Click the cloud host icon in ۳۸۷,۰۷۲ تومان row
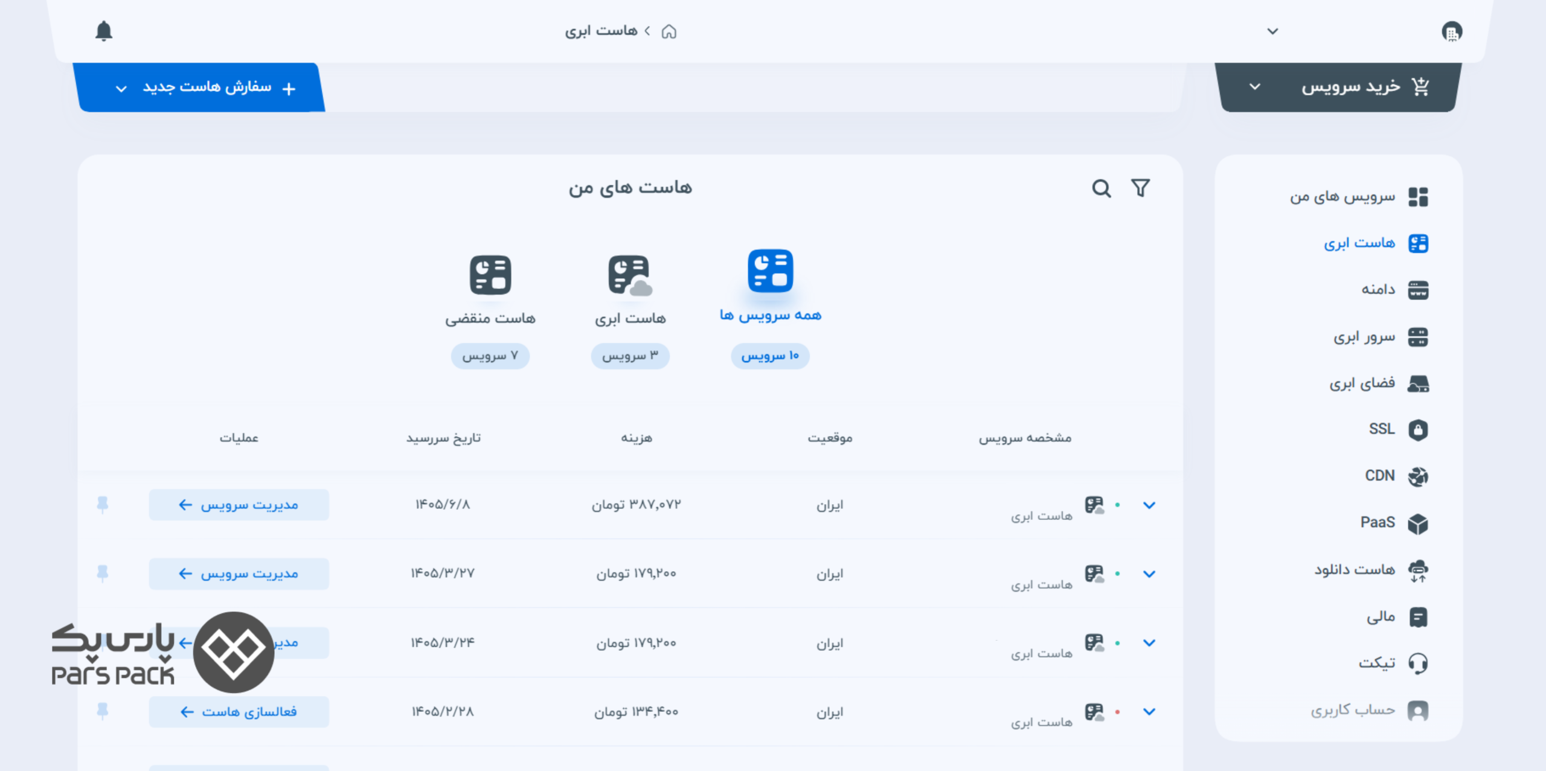This screenshot has width=1546, height=771. pos(1094,505)
